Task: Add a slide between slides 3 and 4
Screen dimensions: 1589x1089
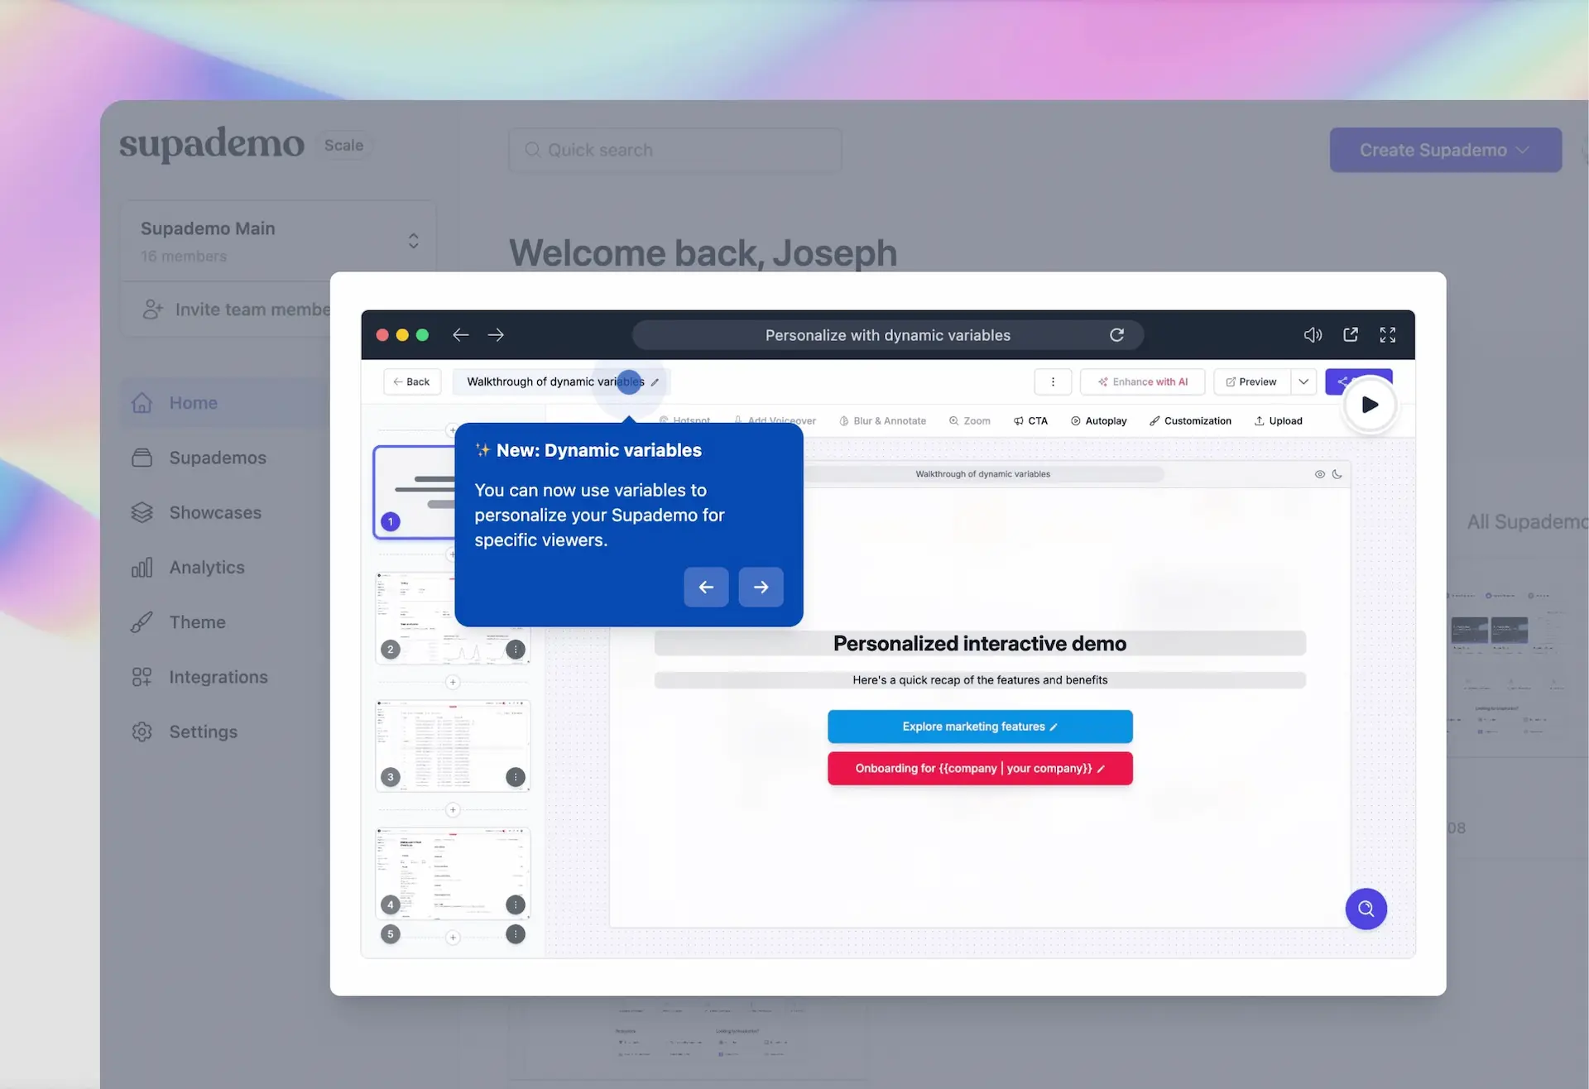Action: pos(453,809)
